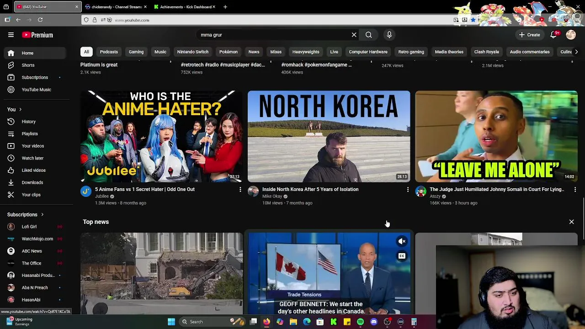585x329 pixels.
Task: Select the Gaming filter chip
Action: (136, 52)
